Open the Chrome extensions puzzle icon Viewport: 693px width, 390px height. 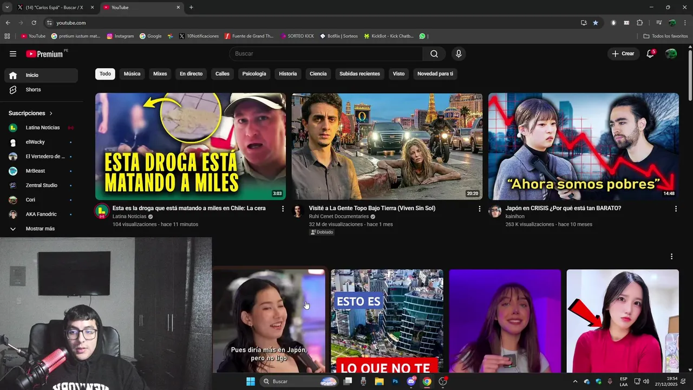(640, 23)
